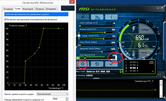
Task: Open the Пресет кривой скорости кулера dropdown
Action: tap(52, 94)
